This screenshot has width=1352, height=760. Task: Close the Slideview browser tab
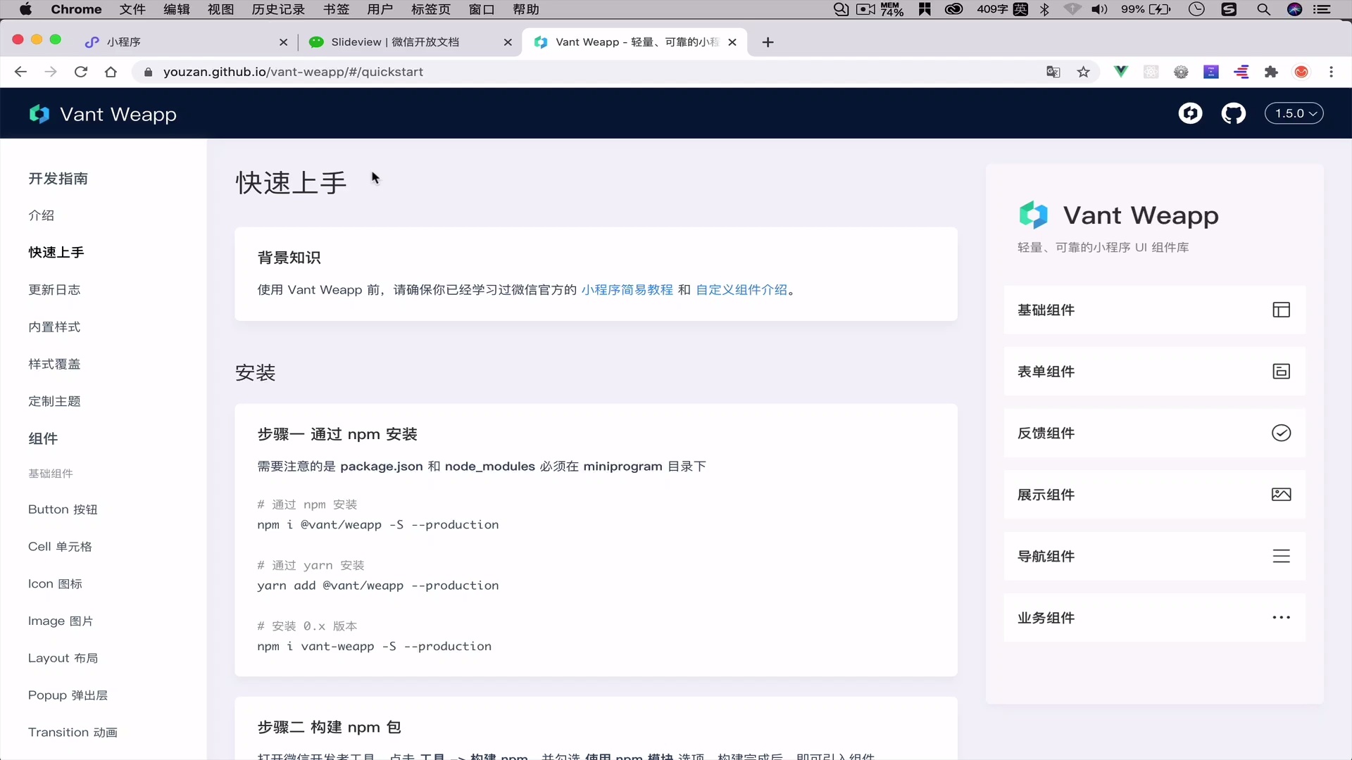508,42
